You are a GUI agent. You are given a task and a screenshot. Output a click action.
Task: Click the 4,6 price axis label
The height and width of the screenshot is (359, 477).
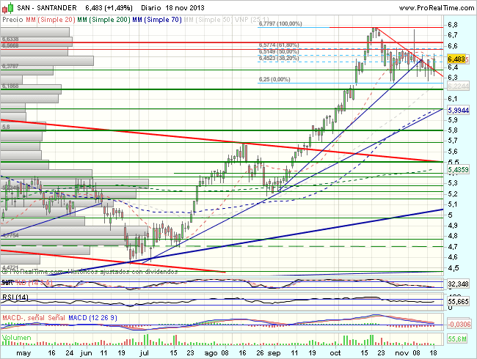point(452,257)
